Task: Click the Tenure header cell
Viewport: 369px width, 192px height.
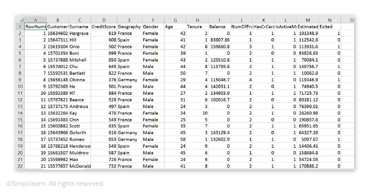Action: click(197, 27)
